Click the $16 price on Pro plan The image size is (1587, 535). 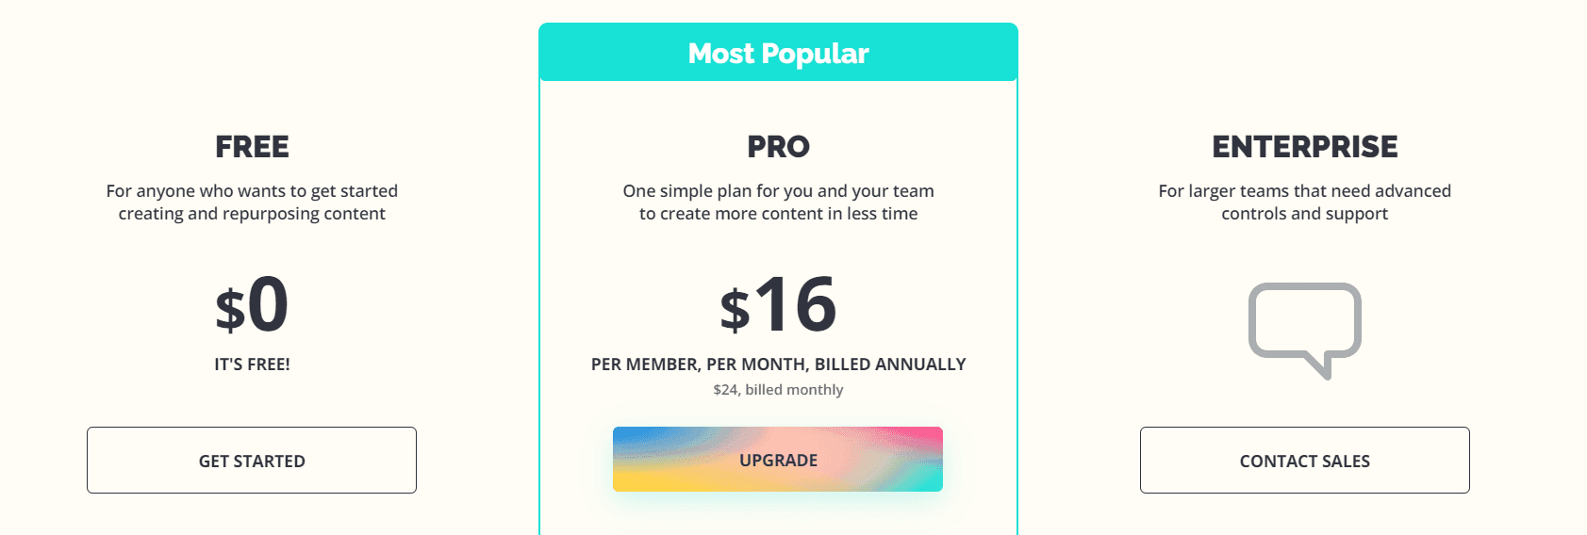pos(778,305)
